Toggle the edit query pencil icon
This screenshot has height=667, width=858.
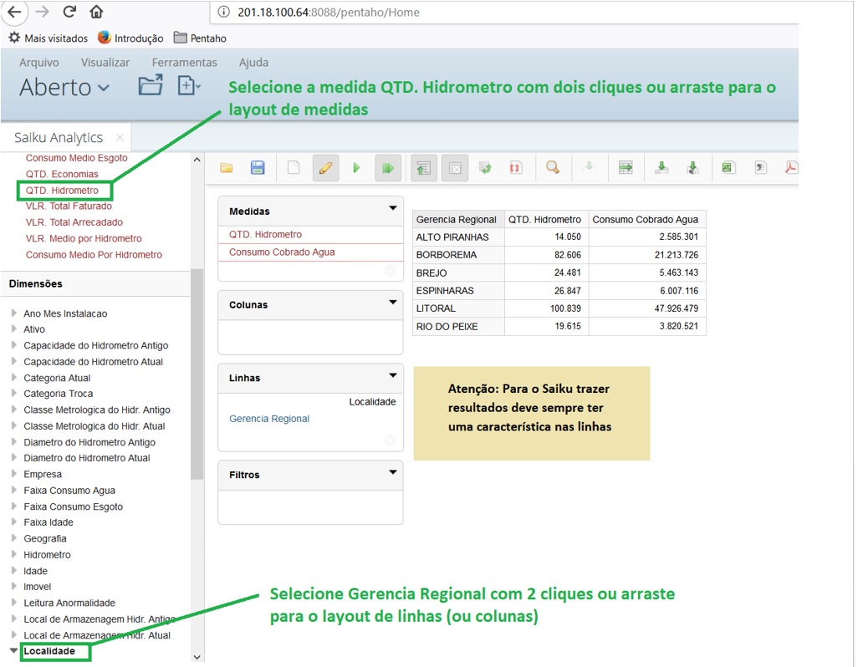point(325,168)
